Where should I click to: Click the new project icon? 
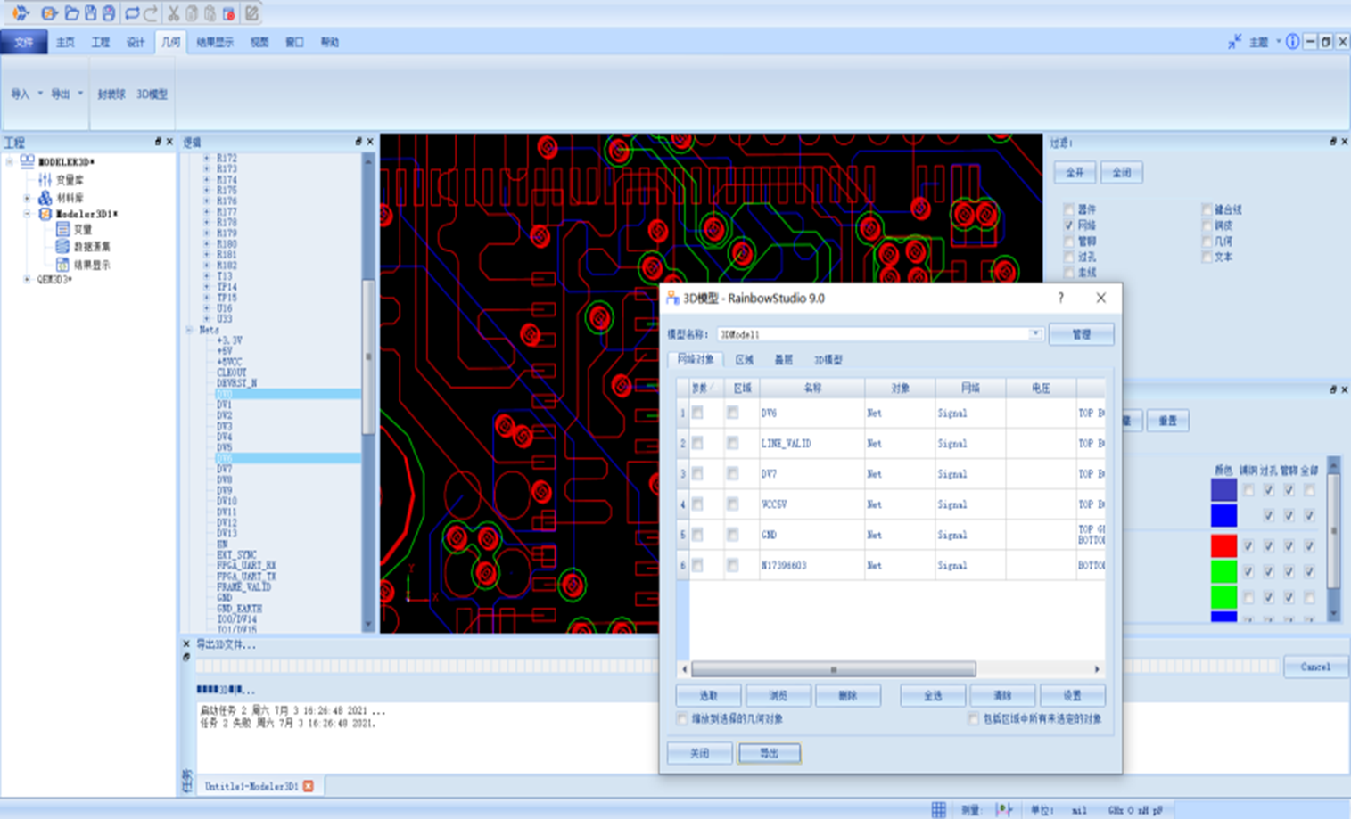point(50,13)
